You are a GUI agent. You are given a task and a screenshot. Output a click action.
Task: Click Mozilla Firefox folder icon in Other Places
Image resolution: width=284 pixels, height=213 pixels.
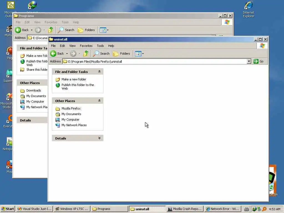(58, 109)
